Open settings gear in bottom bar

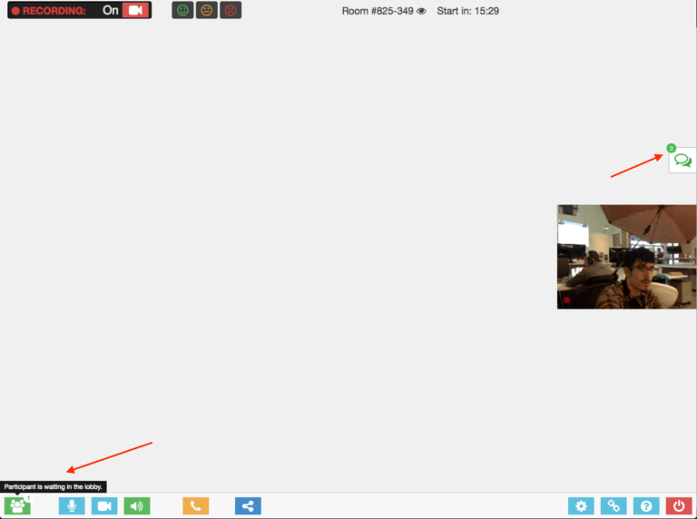[x=581, y=505]
